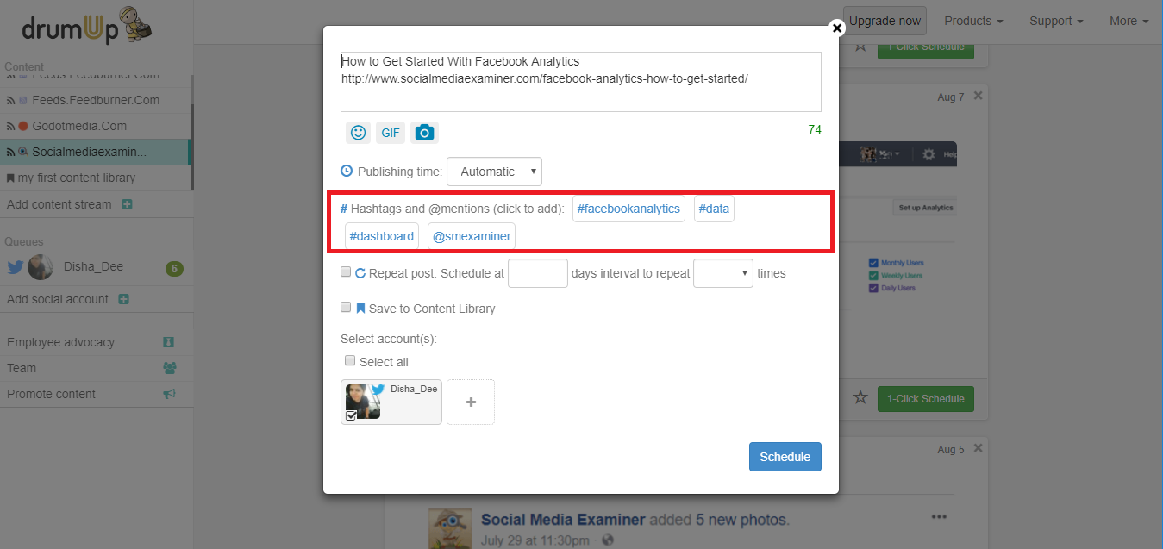This screenshot has width=1163, height=549.
Task: Click the Employee advocacy icon
Action: [169, 342]
